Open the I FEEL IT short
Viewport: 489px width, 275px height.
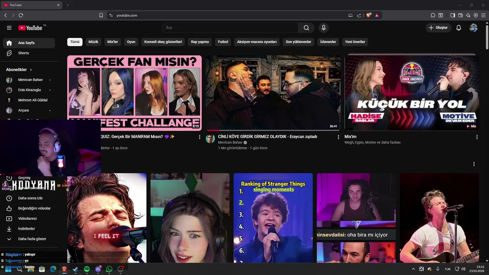pyautogui.click(x=107, y=218)
